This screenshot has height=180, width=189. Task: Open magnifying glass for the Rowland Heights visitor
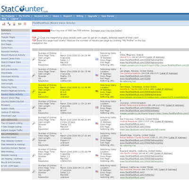pyautogui.click(x=34, y=155)
